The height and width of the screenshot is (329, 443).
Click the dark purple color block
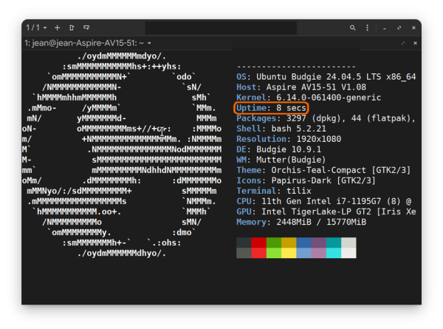click(319, 242)
